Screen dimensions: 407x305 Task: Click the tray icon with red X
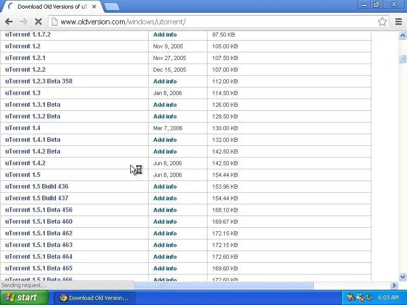360,297
